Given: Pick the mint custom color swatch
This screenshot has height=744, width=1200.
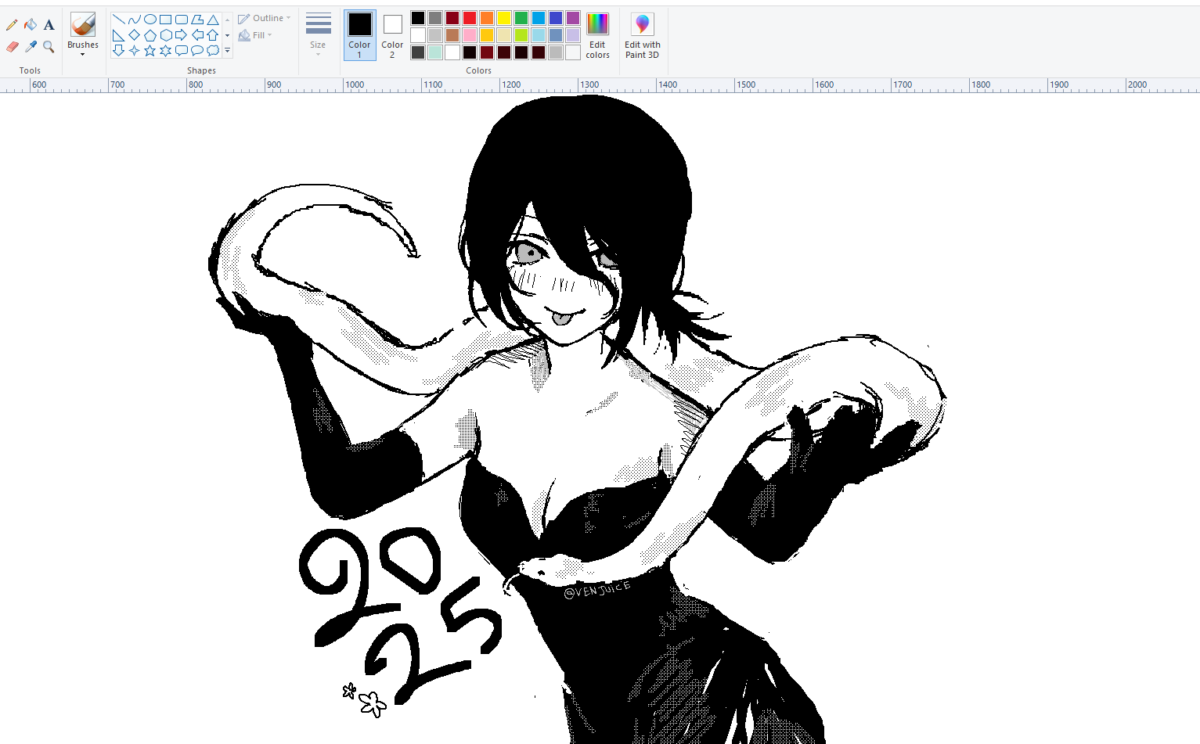Looking at the screenshot, I should [435, 52].
